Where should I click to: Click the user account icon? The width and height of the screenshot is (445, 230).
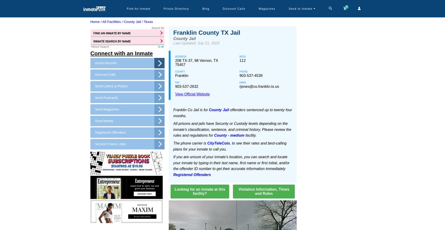pos(359,9)
